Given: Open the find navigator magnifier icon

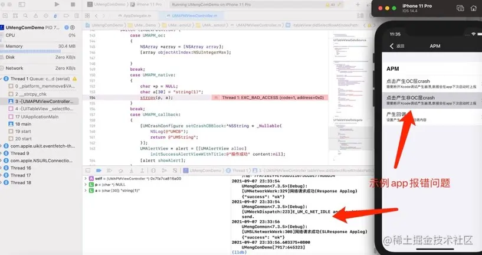Looking at the screenshot, I should [x=25, y=16].
